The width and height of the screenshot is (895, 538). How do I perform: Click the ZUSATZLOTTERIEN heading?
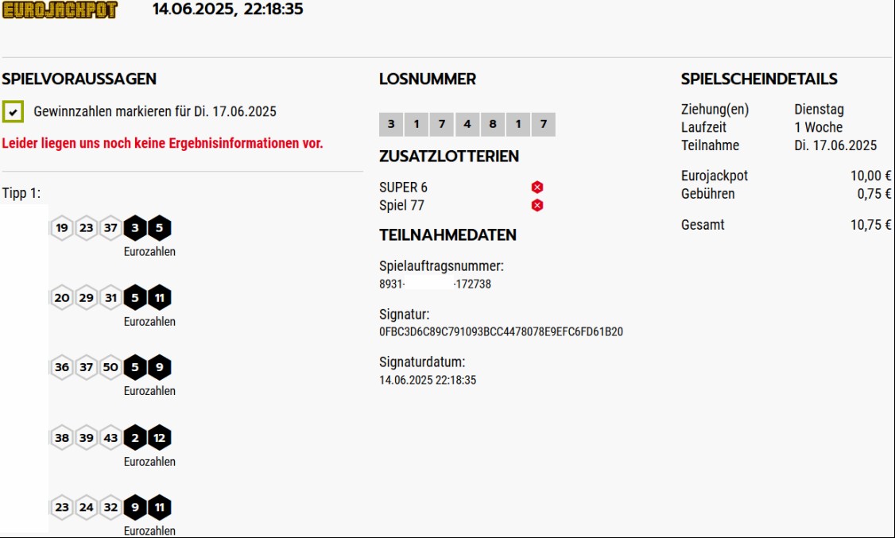449,156
